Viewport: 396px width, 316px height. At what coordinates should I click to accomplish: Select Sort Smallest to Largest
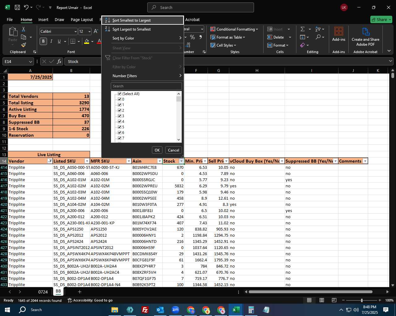[x=143, y=20]
